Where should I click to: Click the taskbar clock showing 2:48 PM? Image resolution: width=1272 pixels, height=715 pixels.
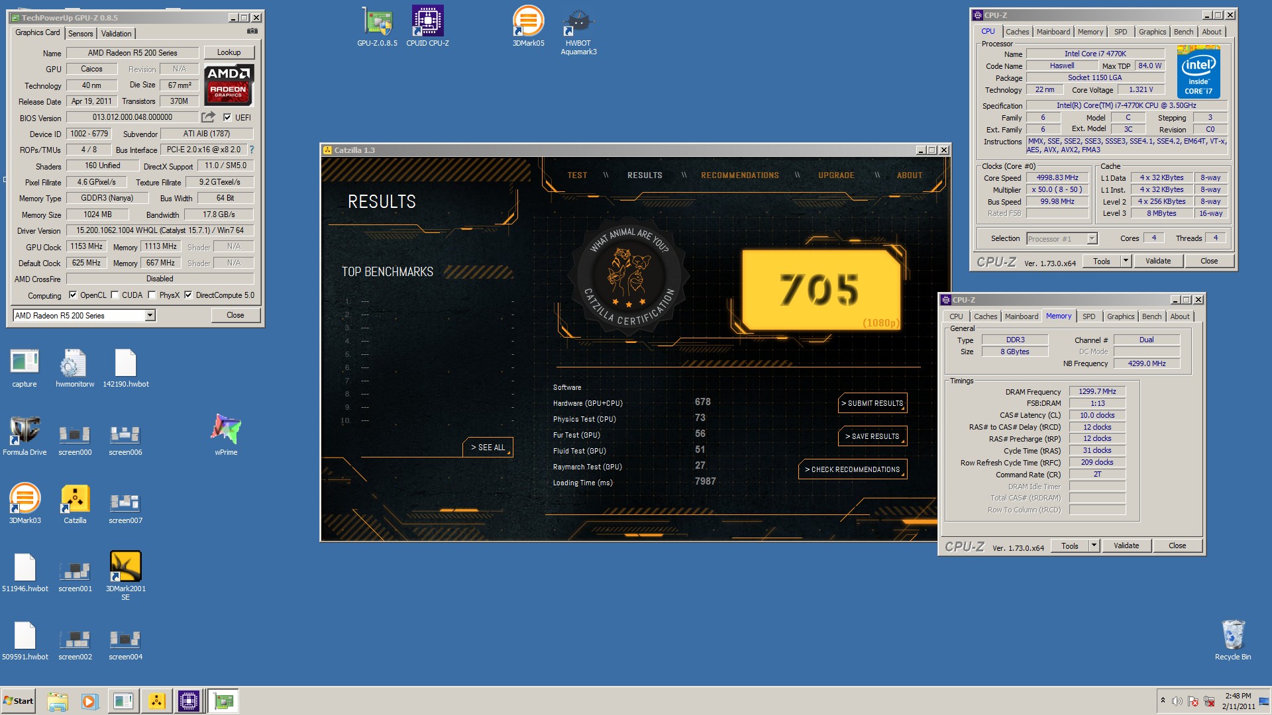[1238, 701]
